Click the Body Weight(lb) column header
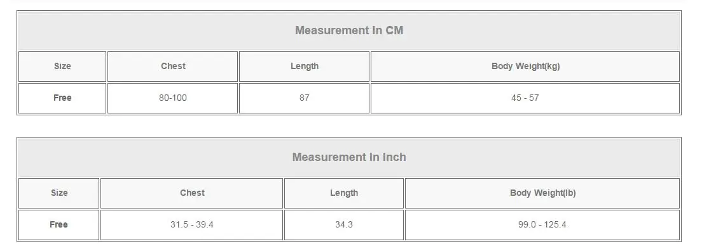This screenshot has width=702, height=244. click(542, 193)
